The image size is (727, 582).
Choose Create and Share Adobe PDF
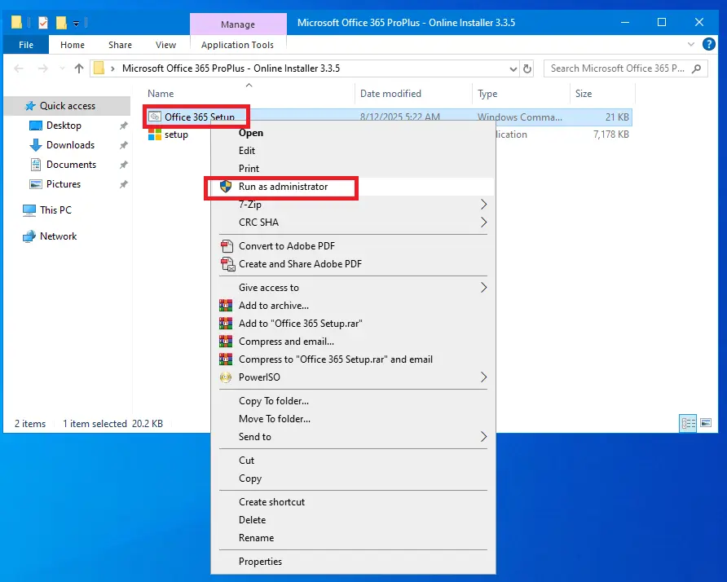pos(353,264)
